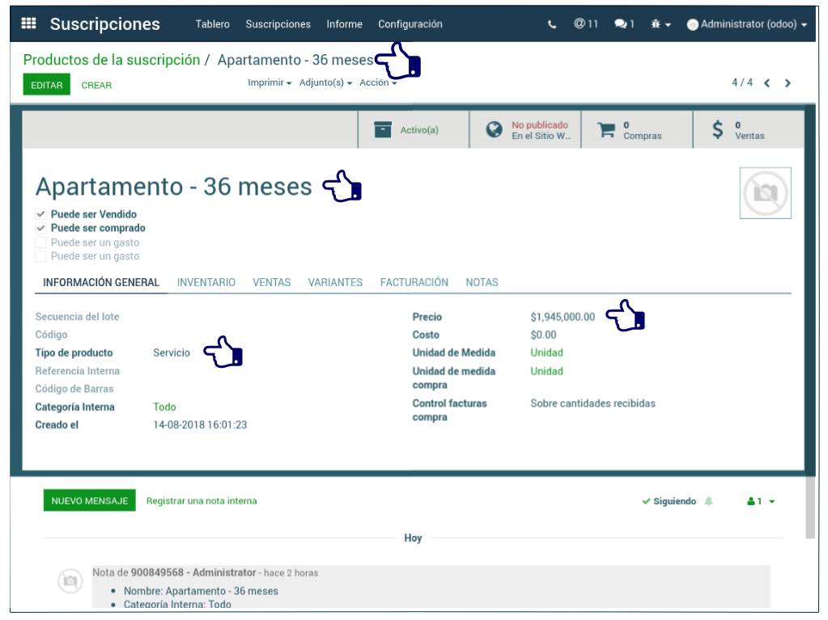Click Registrar una nota interna link

pos(202,501)
